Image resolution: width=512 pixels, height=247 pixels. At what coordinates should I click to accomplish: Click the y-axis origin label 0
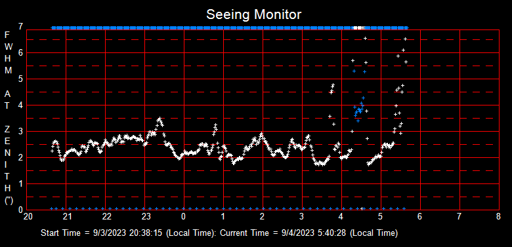[20, 210]
